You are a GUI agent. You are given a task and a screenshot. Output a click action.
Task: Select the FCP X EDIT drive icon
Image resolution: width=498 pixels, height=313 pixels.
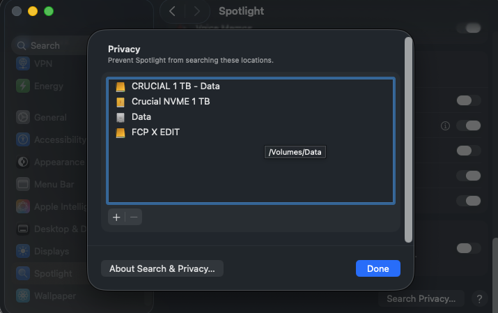coord(120,132)
